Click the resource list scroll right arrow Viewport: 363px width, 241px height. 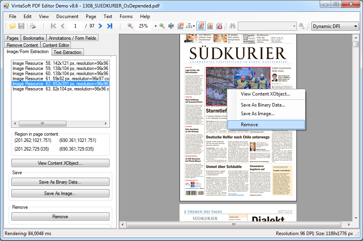[106, 123]
